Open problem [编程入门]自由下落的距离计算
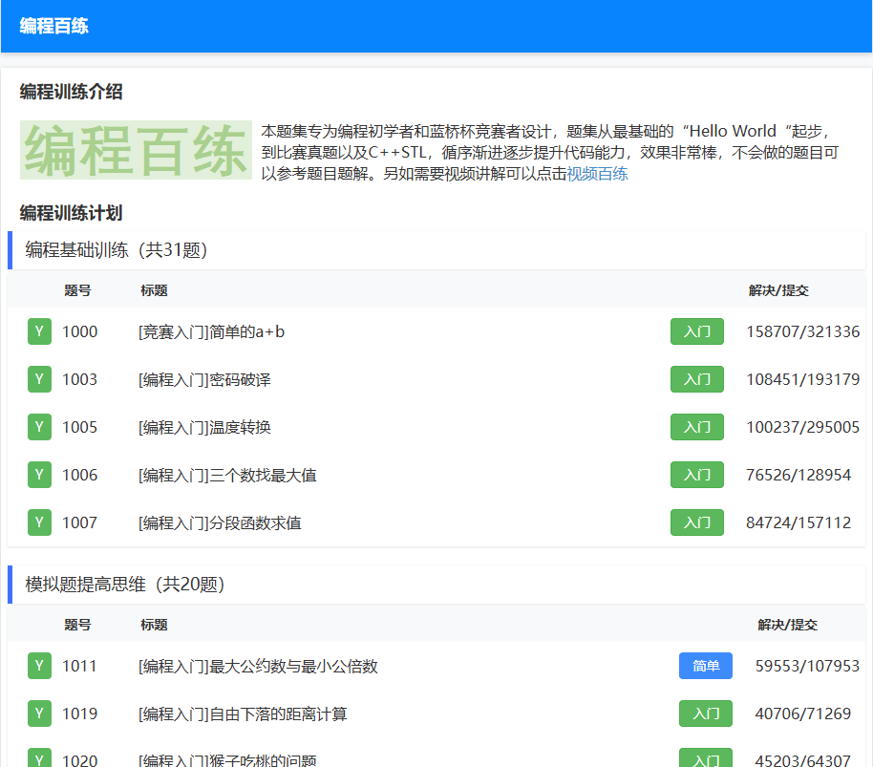 (x=243, y=714)
